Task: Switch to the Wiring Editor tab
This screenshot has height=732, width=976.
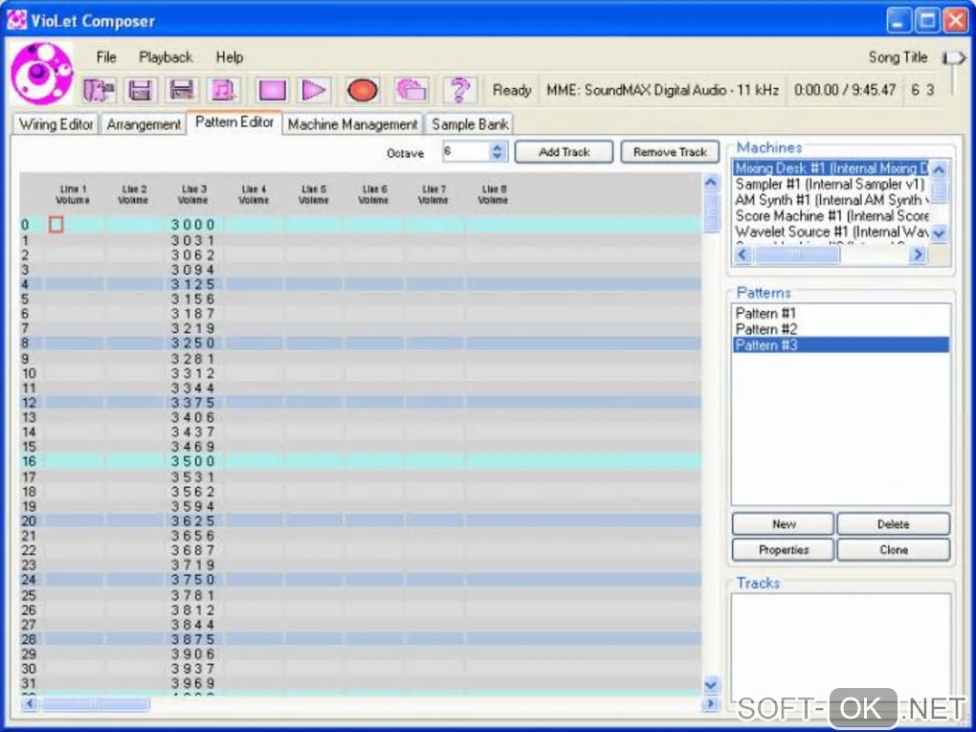Action: [x=56, y=123]
